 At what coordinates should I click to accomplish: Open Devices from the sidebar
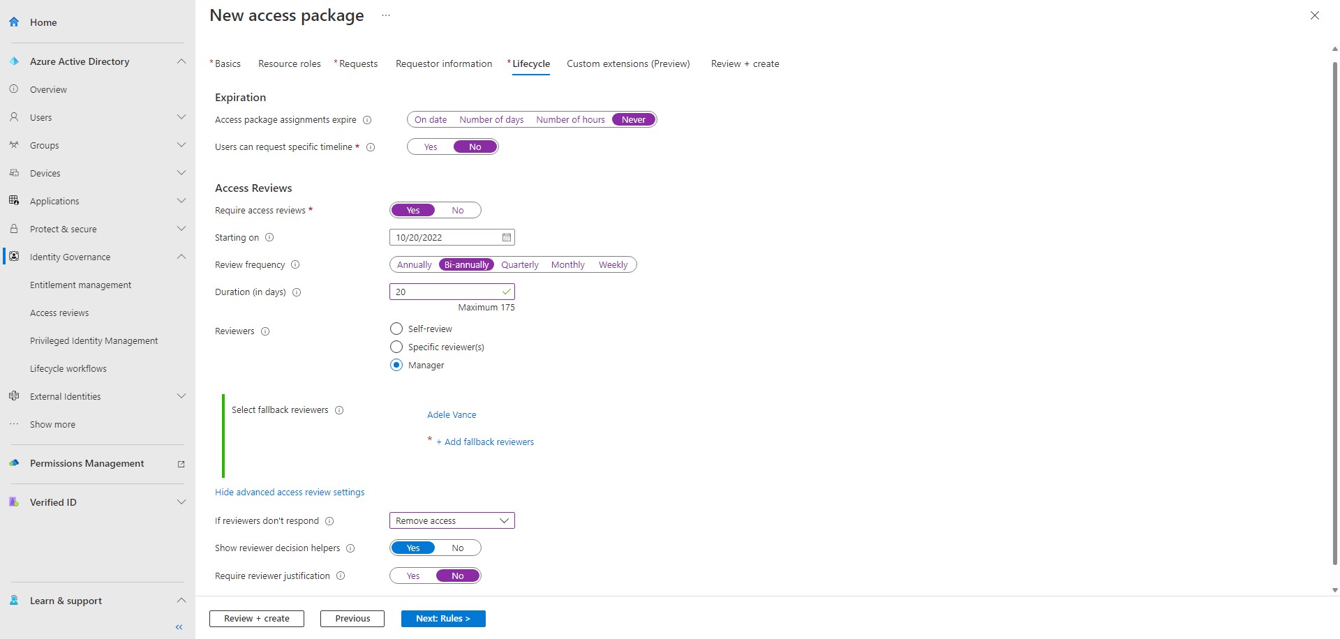[x=43, y=172]
